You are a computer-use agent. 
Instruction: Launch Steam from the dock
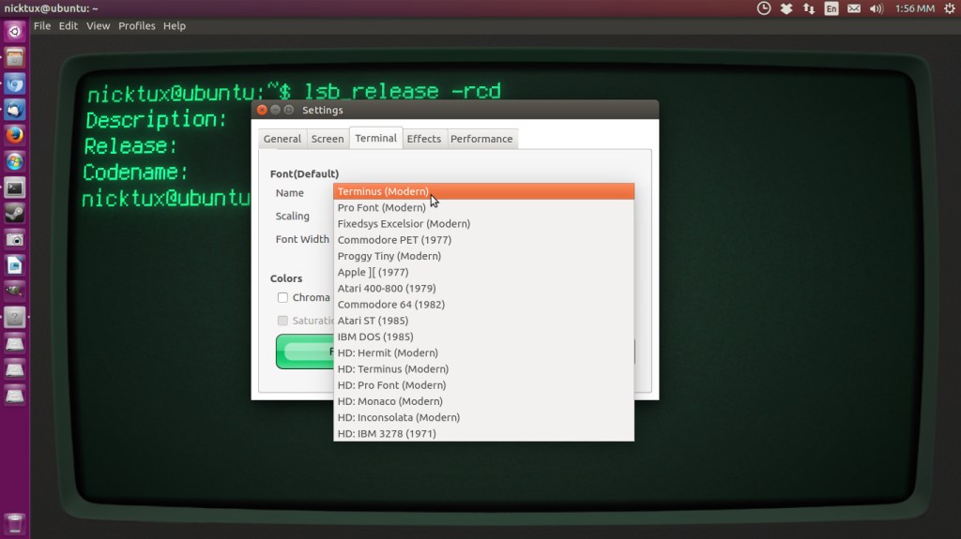pos(15,214)
